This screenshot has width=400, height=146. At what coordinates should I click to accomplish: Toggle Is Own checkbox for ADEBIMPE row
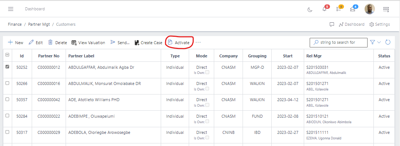tap(208, 121)
